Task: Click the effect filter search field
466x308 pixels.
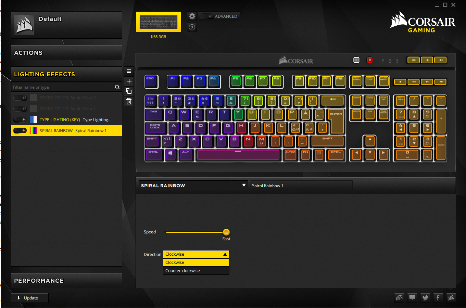Action: coord(63,87)
